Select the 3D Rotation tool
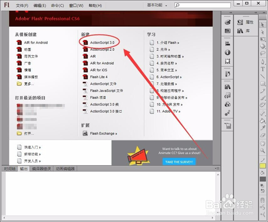Image resolution: width=268 pixels, height=222 pixels. pos(263,46)
